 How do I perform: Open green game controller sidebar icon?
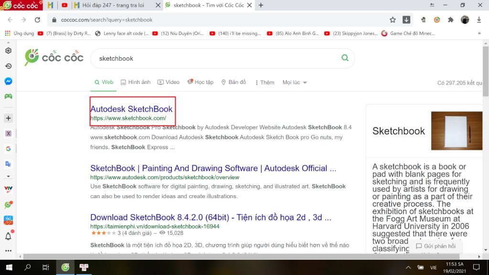pyautogui.click(x=9, y=96)
